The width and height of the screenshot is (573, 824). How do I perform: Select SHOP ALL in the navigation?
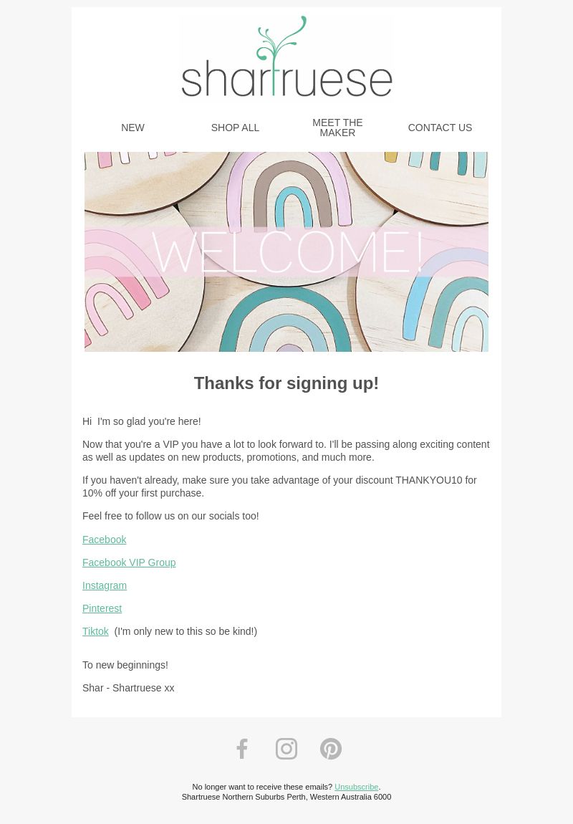click(x=236, y=128)
